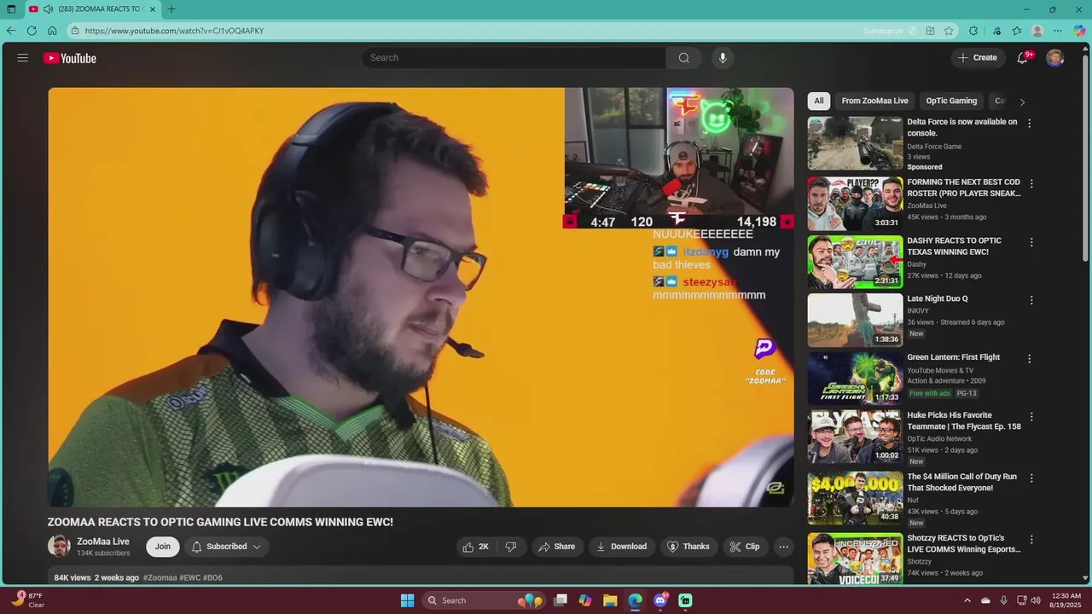Open Shotzzy REACTS video title
Viewport: 1092px width, 614px height.
coord(963,544)
